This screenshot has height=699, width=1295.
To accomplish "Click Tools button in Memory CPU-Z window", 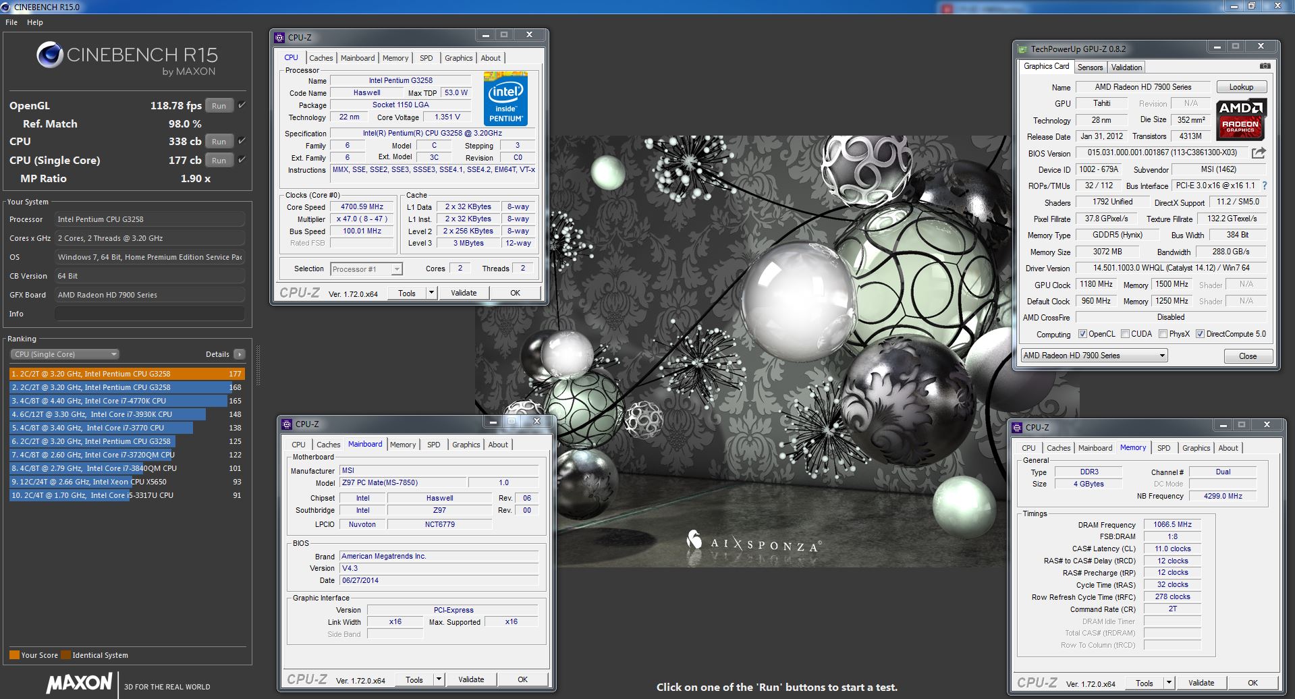I will (1145, 683).
